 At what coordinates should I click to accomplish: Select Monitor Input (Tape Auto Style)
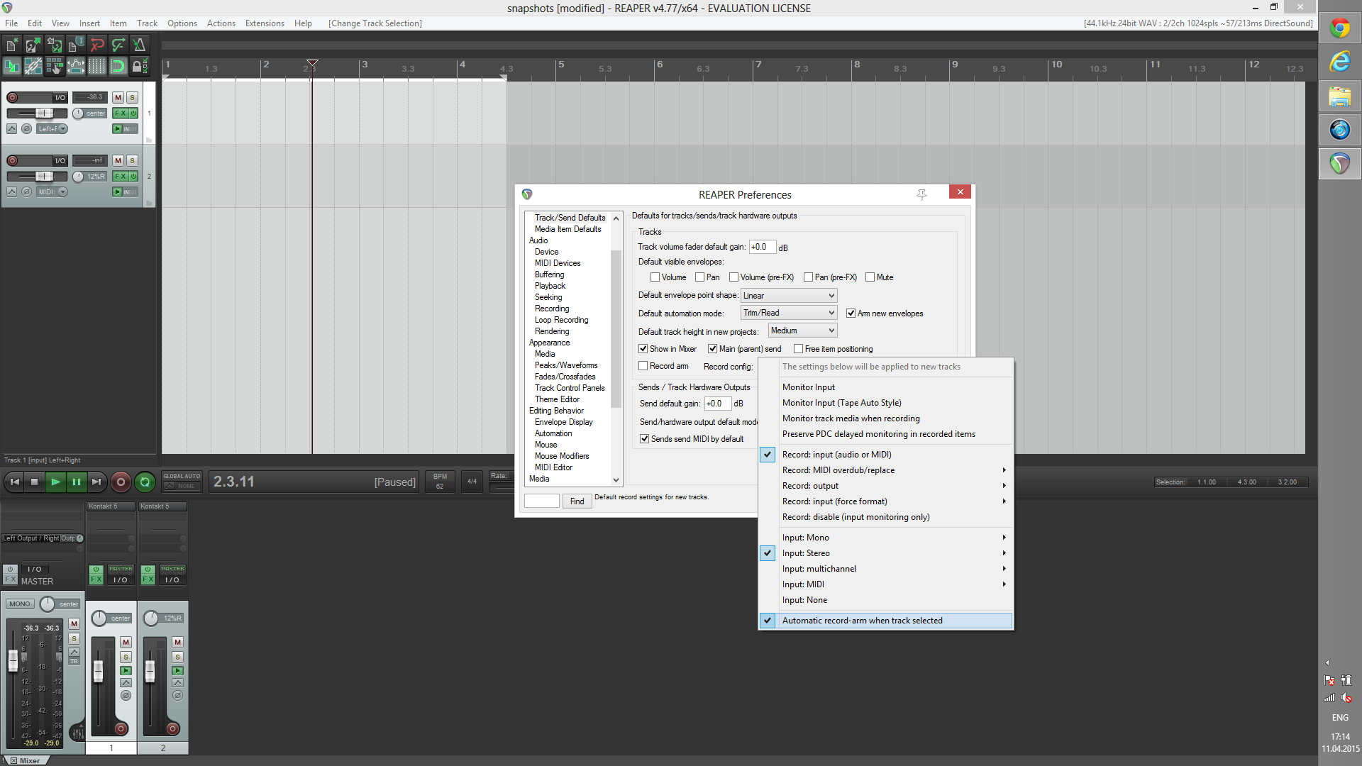[x=886, y=403]
